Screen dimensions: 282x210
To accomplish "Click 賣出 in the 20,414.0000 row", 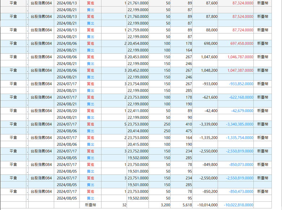I will (90, 131).
